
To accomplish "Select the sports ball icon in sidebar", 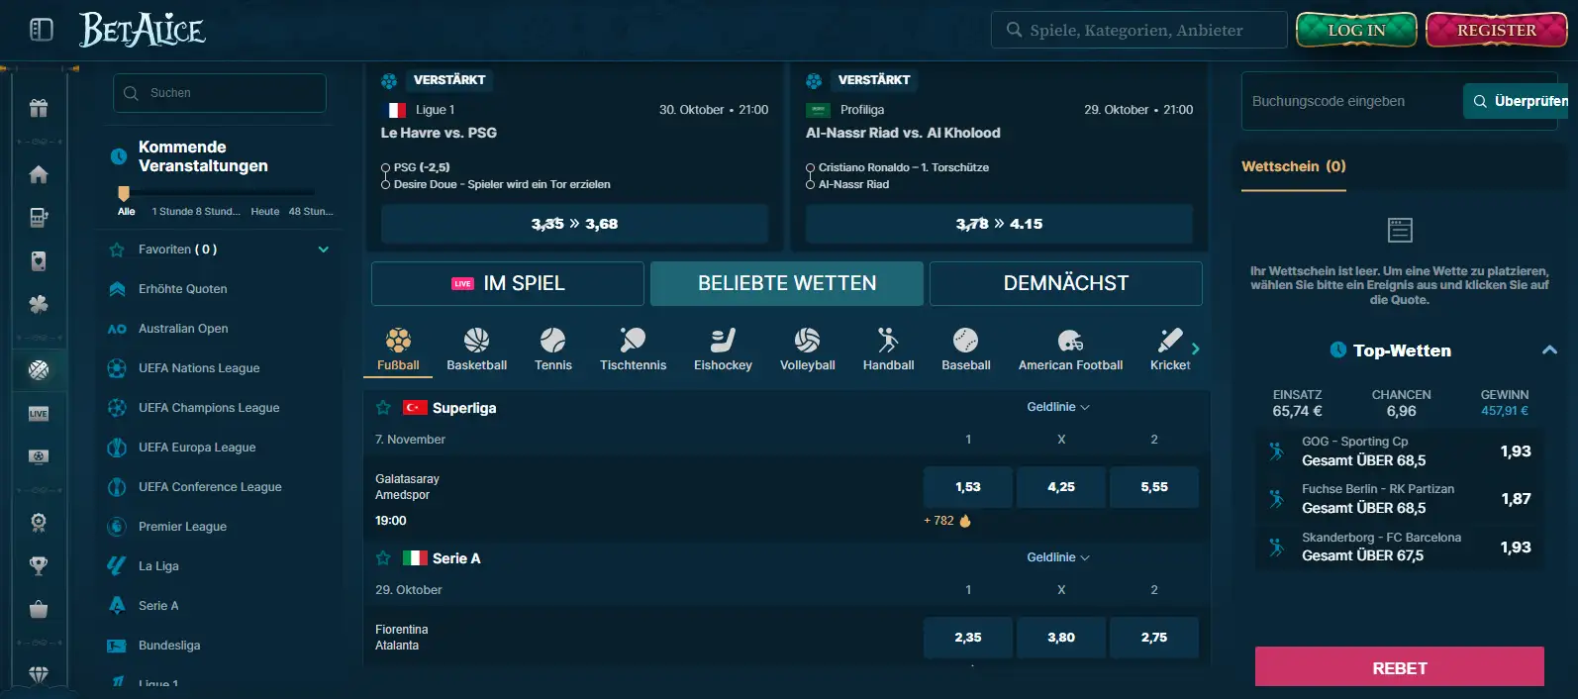I will click(39, 370).
